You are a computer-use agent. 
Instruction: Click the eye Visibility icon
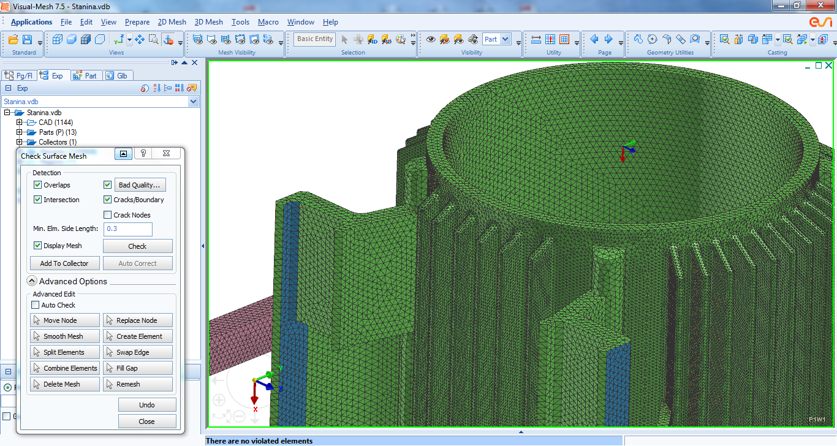[431, 39]
